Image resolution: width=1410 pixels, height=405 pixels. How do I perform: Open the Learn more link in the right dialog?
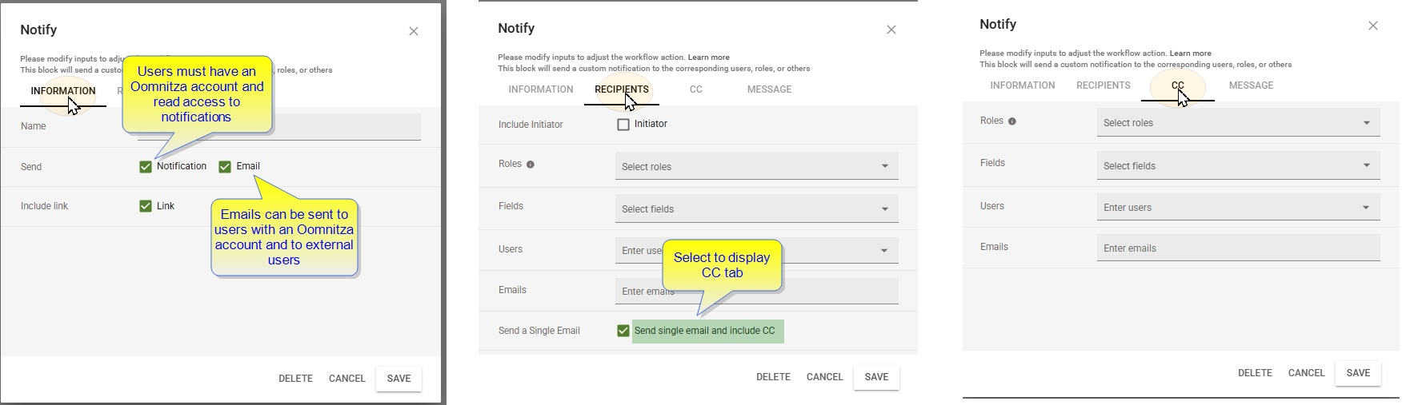pyautogui.click(x=1190, y=54)
